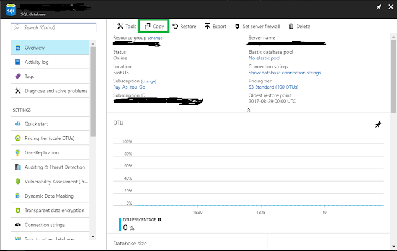
Task: Pin the blade to dashboard
Action: click(379, 7)
